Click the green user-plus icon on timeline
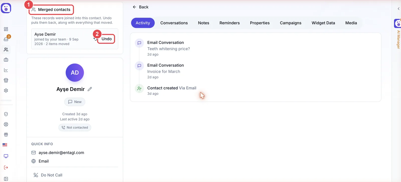 coord(139,89)
